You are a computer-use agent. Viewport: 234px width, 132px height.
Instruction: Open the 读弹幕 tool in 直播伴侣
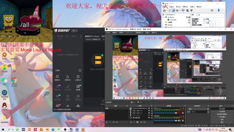78,88
